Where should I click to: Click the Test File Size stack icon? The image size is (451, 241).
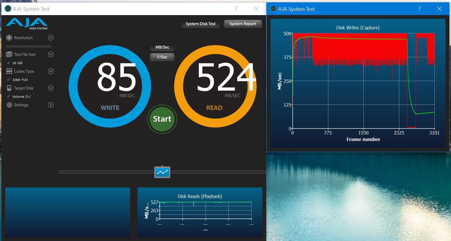point(9,54)
